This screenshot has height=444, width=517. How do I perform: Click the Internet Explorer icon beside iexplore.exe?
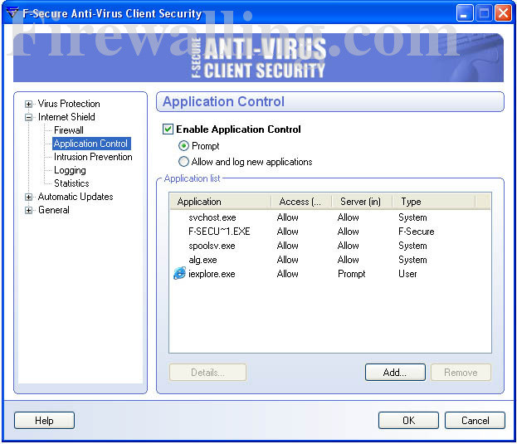point(180,274)
